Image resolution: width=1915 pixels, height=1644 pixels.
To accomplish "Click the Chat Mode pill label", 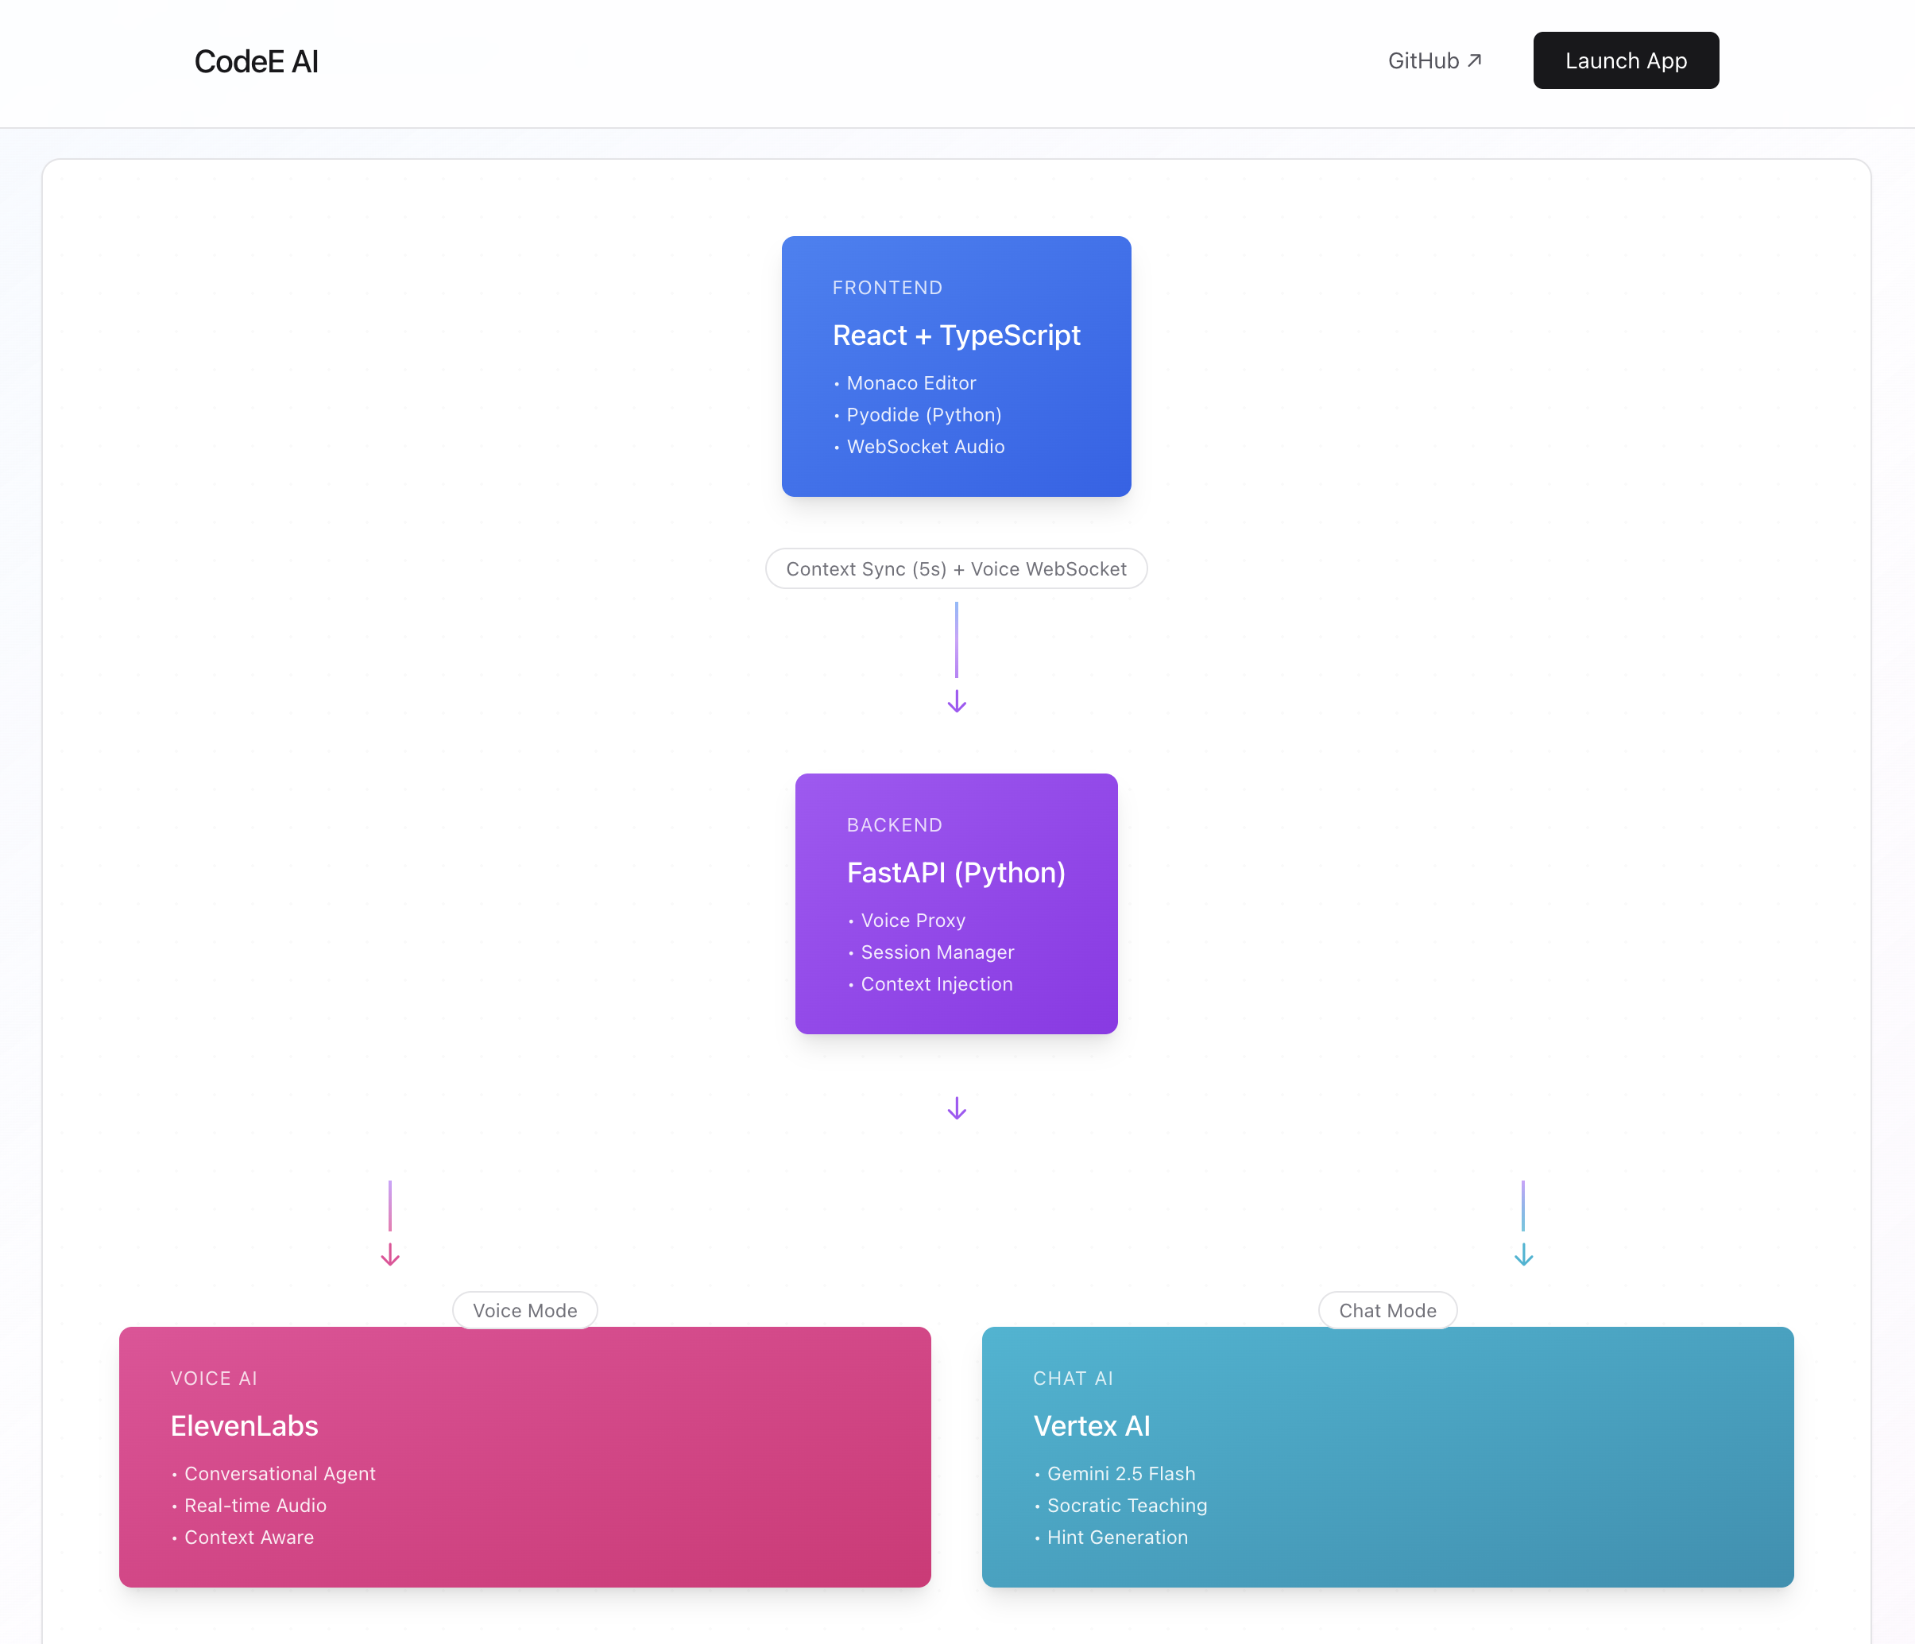I will tap(1387, 1310).
